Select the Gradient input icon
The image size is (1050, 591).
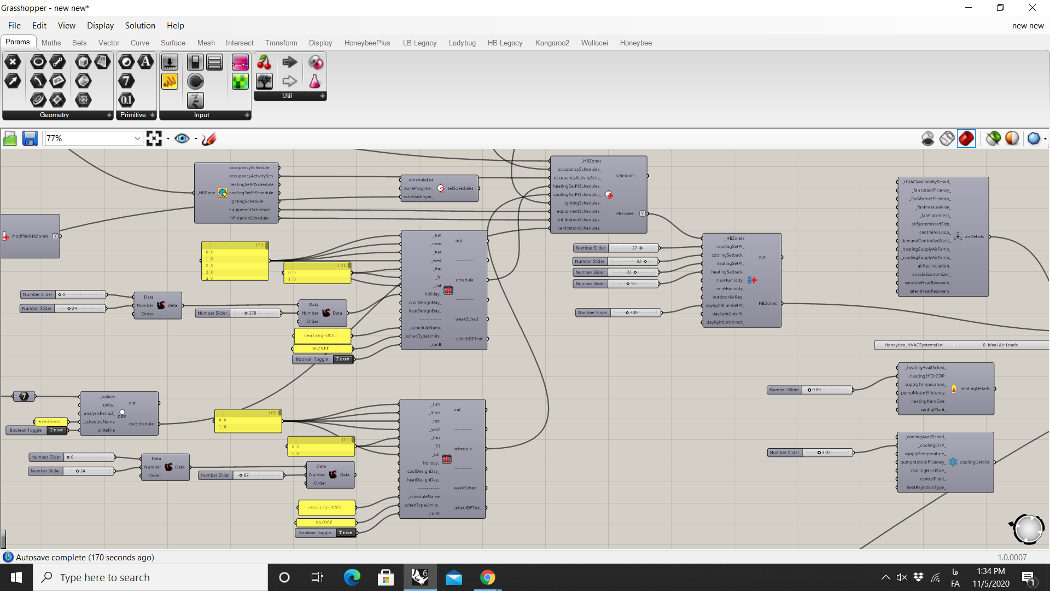pyautogui.click(x=240, y=62)
